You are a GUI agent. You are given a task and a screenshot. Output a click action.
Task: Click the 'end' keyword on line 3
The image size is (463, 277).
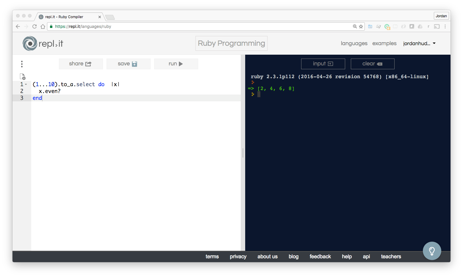point(37,98)
